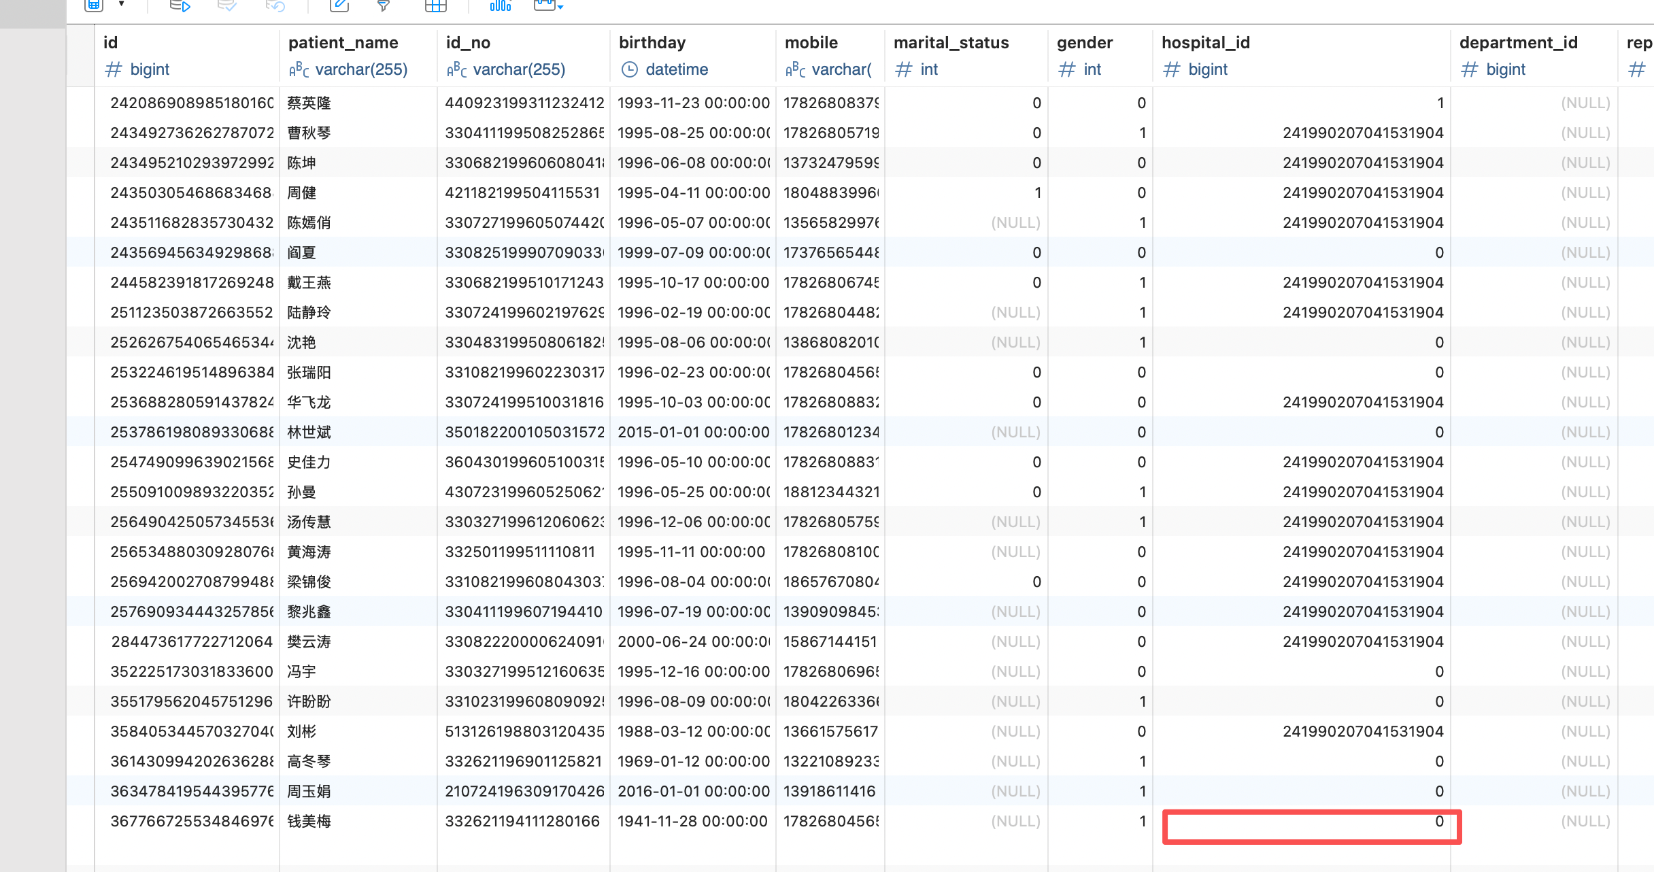This screenshot has height=872, width=1654.
Task: Click the hash icon under hospital_id
Action: coord(1171,69)
